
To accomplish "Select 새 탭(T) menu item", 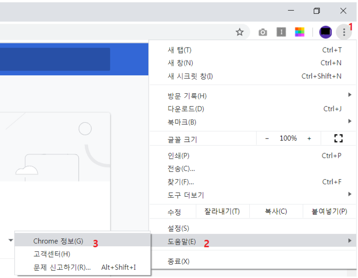I will pyautogui.click(x=253, y=50).
